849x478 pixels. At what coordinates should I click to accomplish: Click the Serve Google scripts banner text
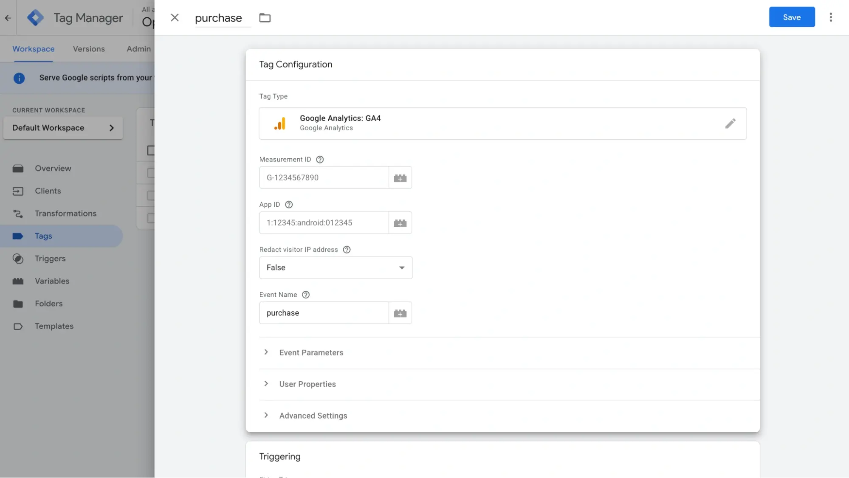96,78
